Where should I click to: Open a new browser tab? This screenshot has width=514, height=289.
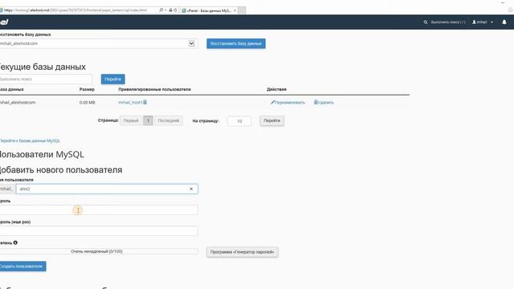242,10
